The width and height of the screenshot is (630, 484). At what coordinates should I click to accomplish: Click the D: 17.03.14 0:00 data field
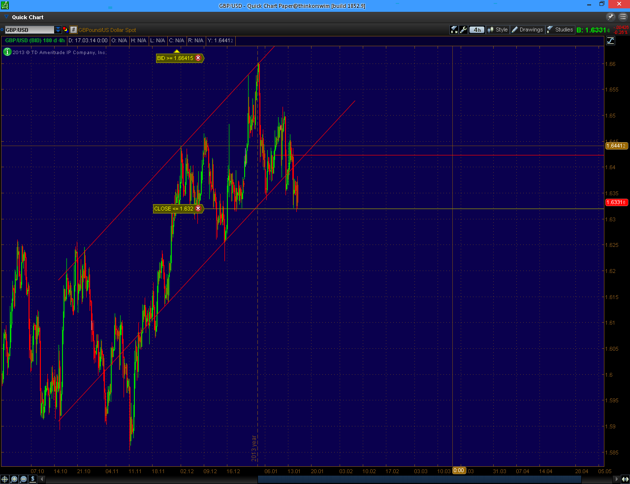point(88,40)
